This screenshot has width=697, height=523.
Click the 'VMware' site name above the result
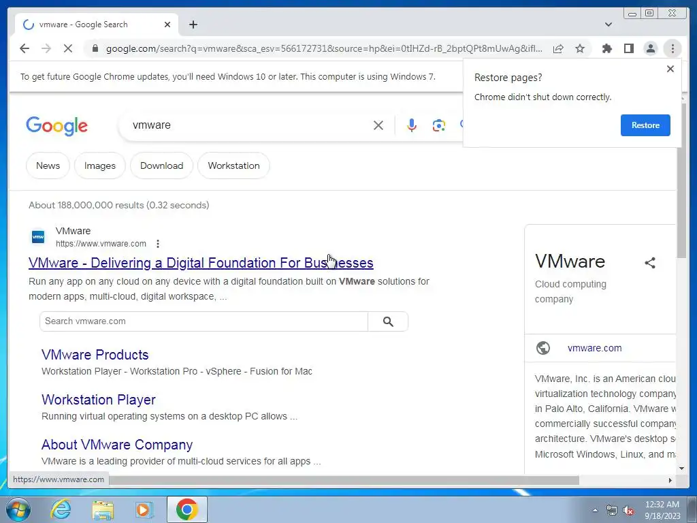(73, 231)
